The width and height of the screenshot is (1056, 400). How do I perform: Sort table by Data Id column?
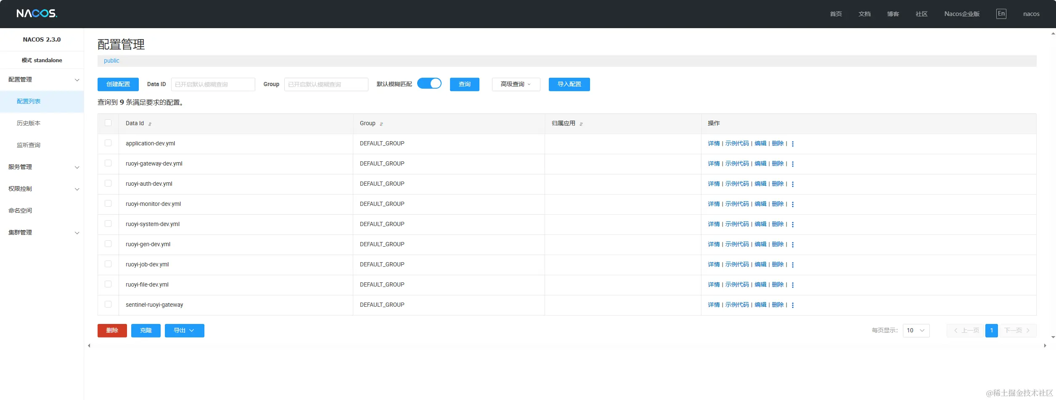point(150,124)
